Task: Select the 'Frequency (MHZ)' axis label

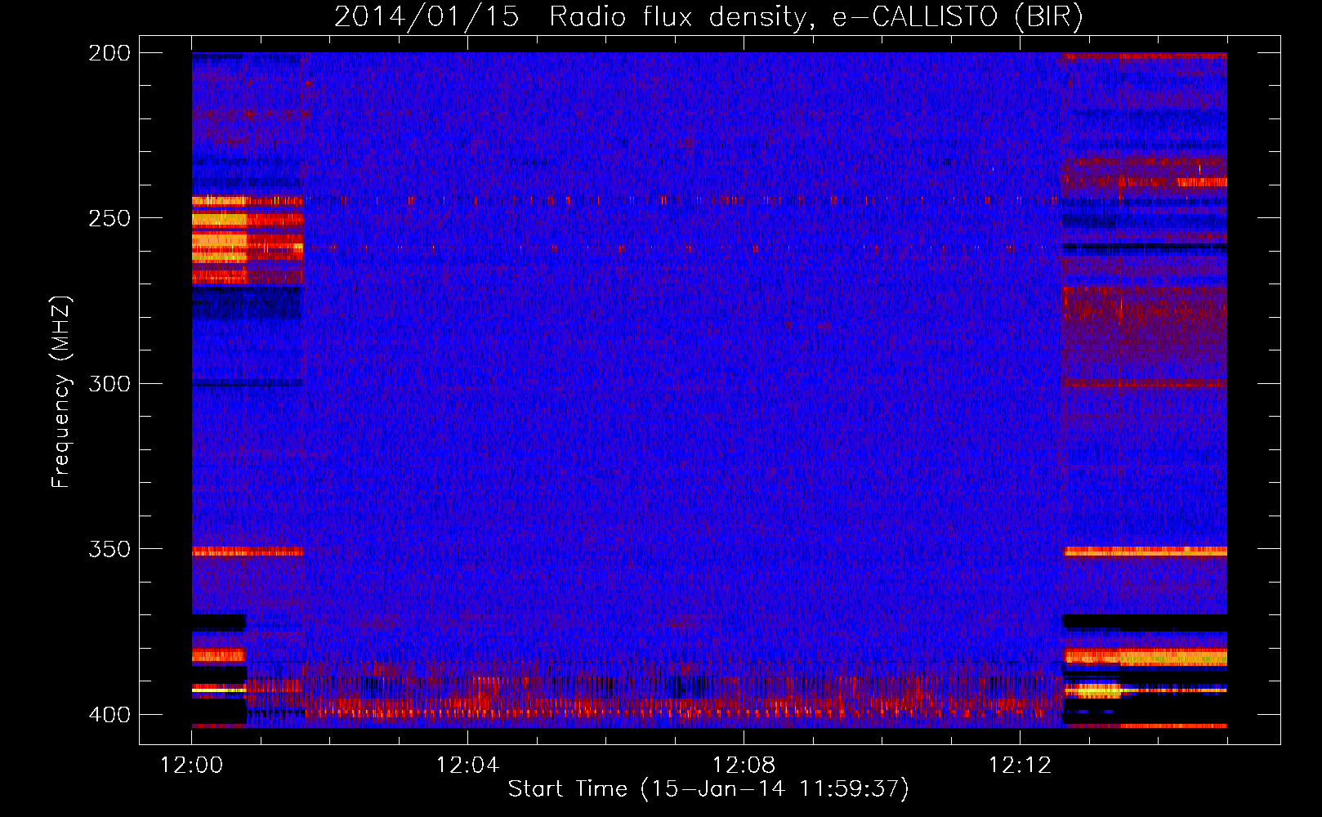Action: tap(61, 391)
